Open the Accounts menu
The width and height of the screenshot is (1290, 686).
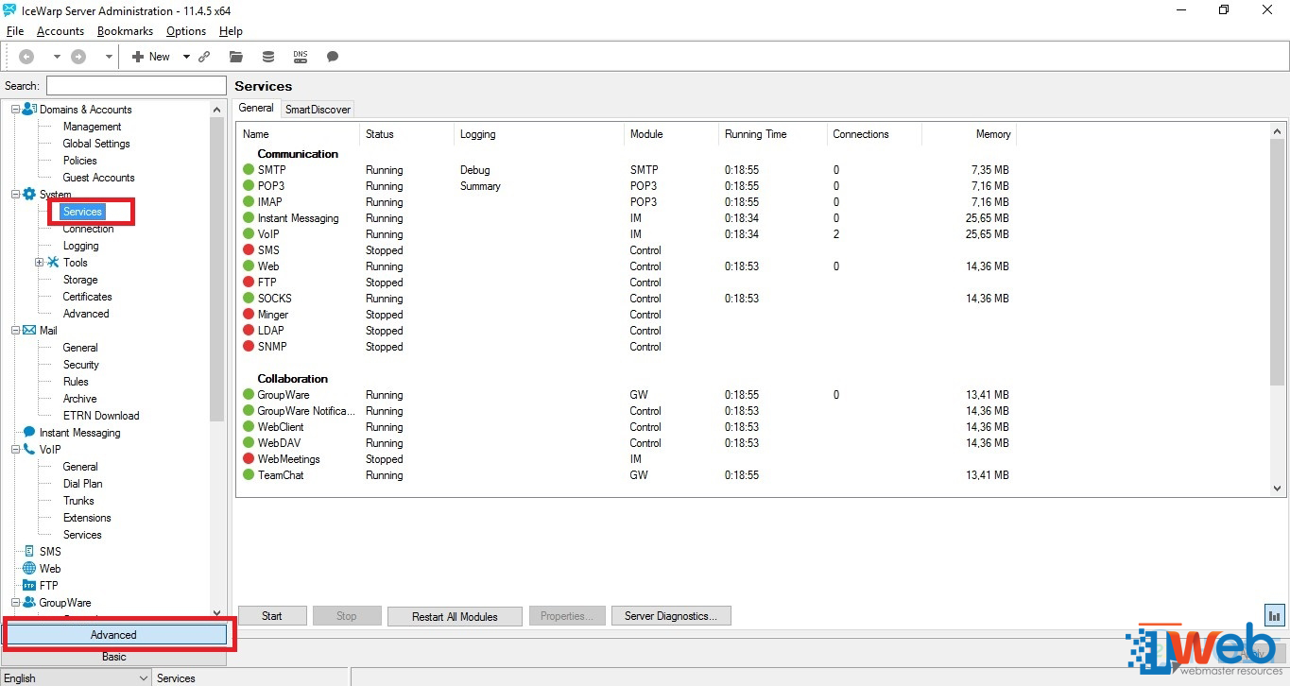(x=60, y=31)
